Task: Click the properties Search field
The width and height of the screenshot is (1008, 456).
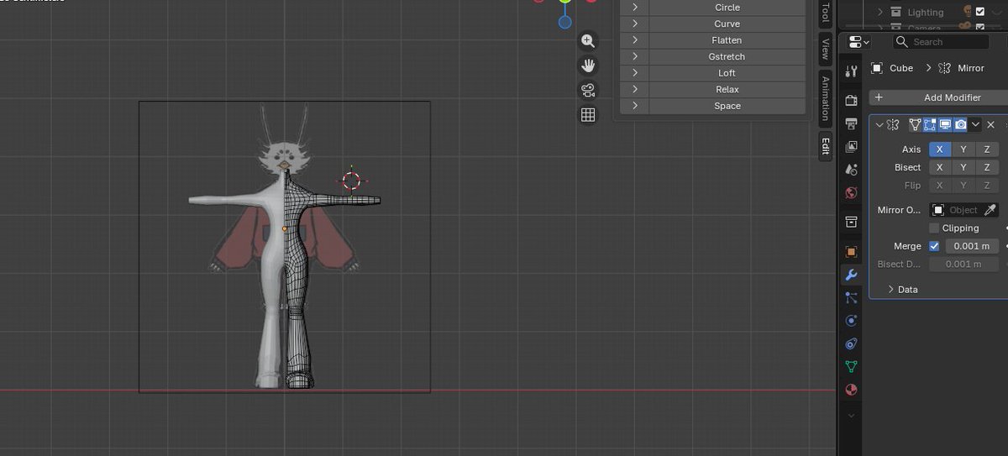Action: [942, 42]
